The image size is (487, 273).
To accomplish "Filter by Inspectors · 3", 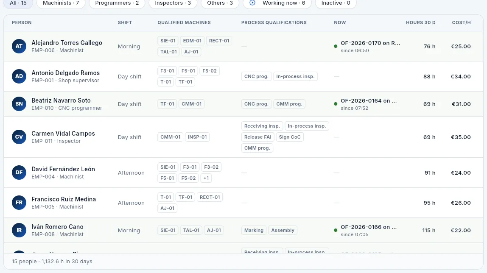I will coord(173,3).
